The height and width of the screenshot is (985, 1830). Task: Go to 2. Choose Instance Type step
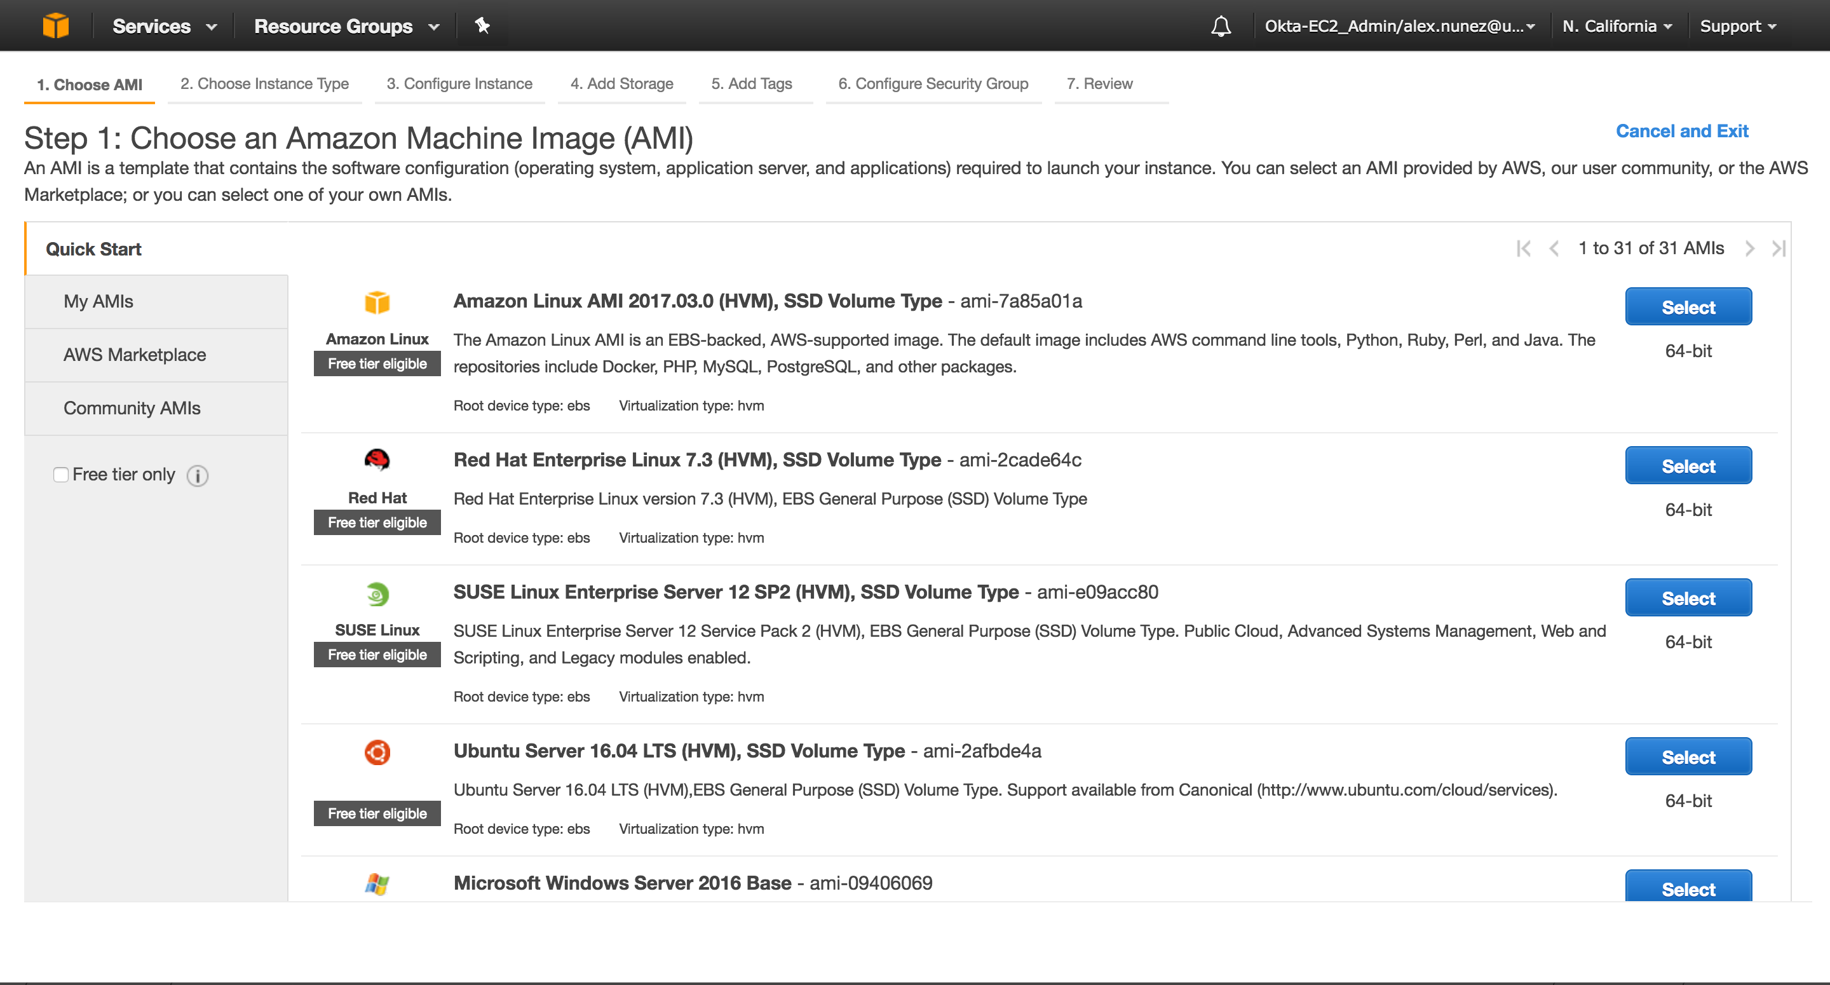(264, 84)
